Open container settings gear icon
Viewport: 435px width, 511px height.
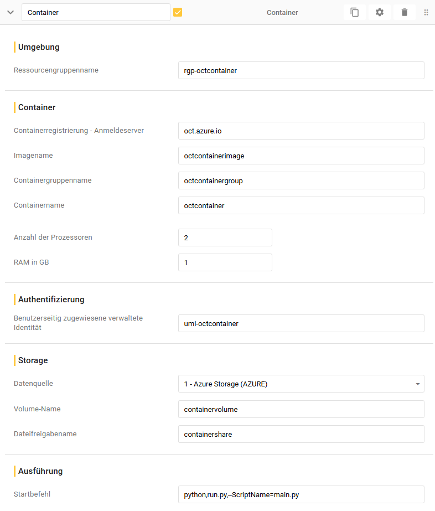(x=380, y=12)
